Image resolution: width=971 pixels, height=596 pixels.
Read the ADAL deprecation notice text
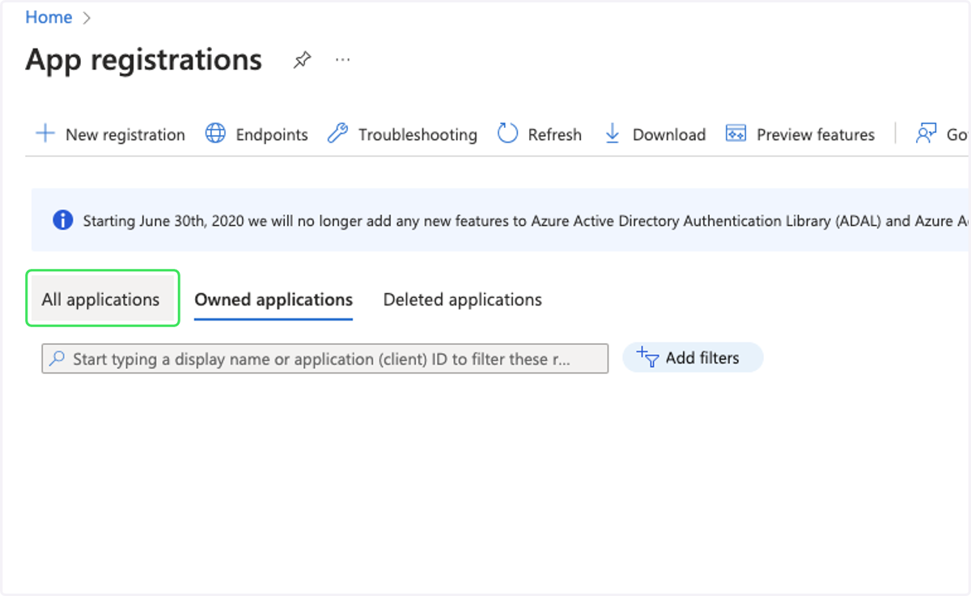pos(526,220)
